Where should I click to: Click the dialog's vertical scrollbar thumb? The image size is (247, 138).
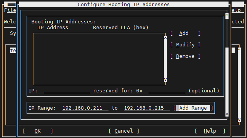pyautogui.click(x=227, y=80)
